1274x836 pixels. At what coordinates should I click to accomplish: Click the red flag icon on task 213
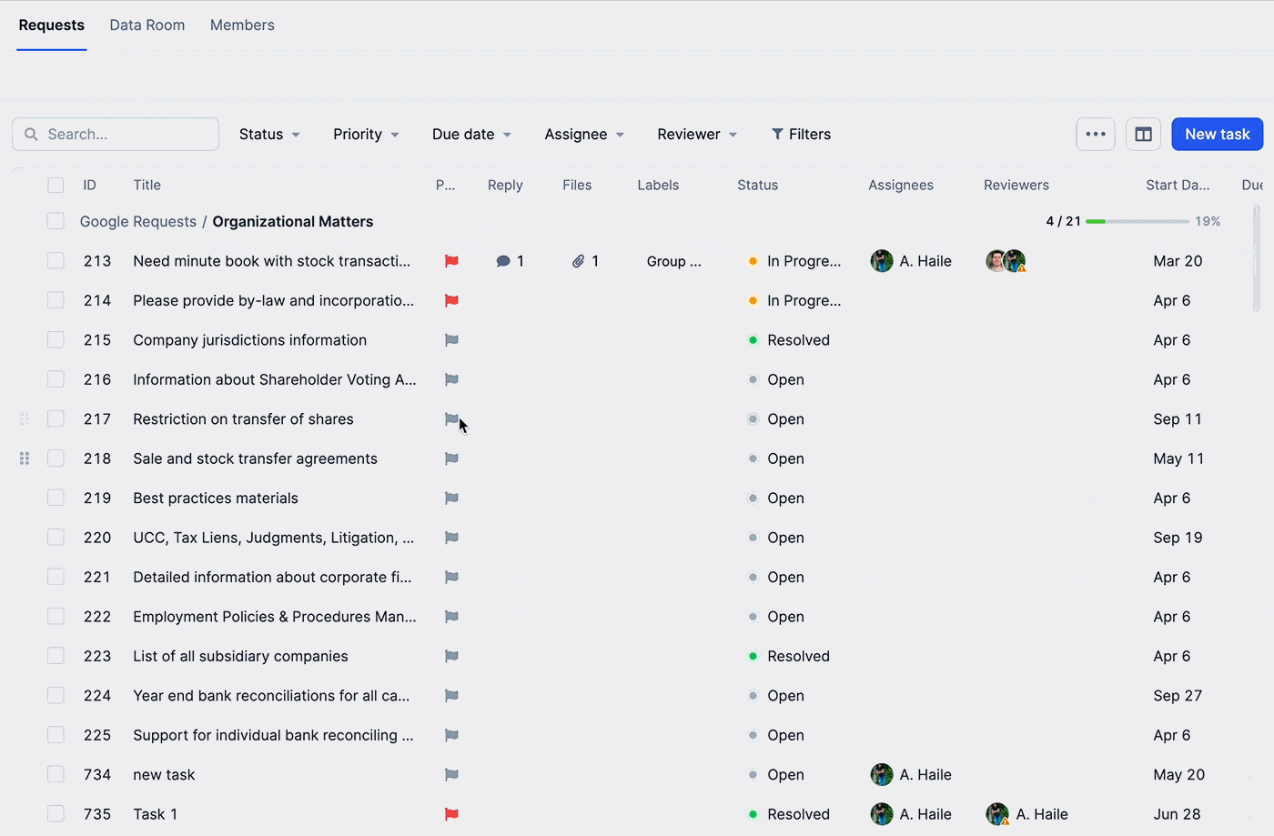pos(450,261)
